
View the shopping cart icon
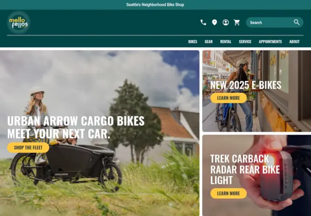click(237, 23)
